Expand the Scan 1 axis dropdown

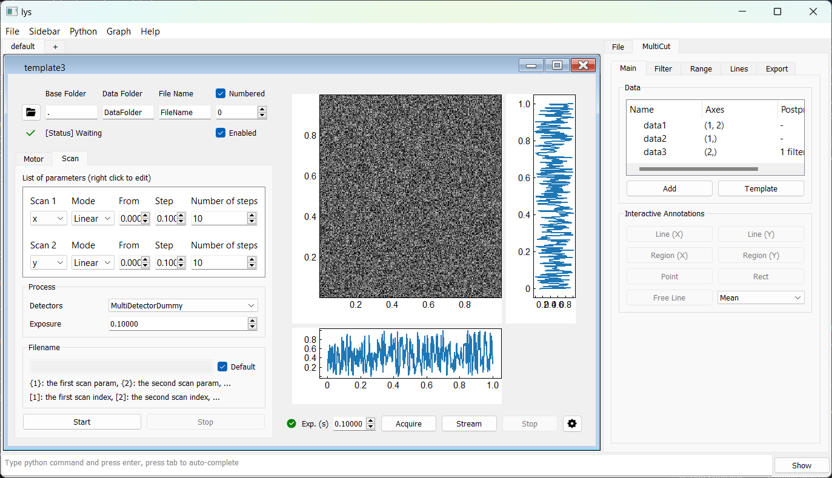coord(48,219)
